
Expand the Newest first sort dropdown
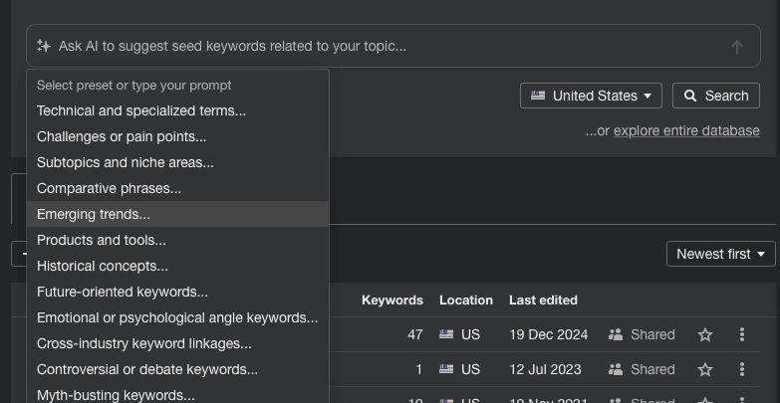tap(720, 254)
